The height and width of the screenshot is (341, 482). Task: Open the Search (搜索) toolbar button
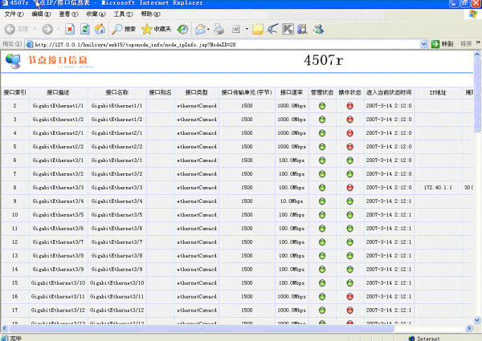point(123,29)
